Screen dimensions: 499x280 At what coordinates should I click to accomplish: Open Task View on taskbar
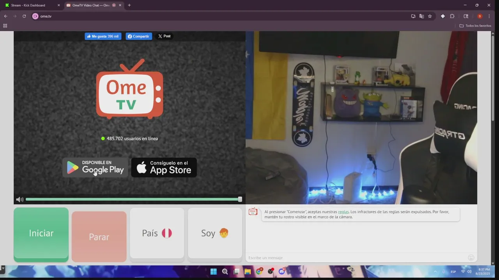[x=236, y=271]
